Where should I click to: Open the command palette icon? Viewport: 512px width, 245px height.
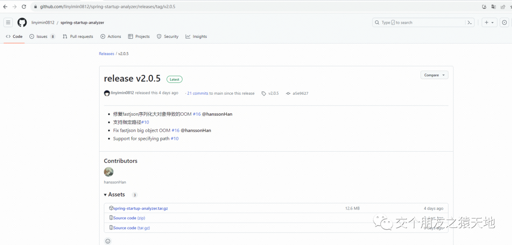(469, 23)
